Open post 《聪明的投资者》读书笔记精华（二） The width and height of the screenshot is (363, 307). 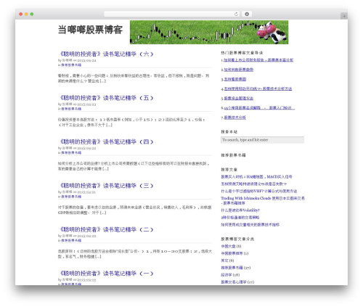(x=107, y=229)
